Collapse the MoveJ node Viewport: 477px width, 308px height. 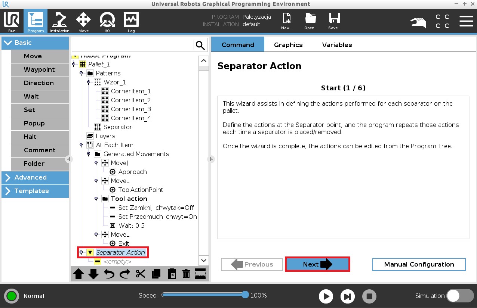click(x=96, y=163)
